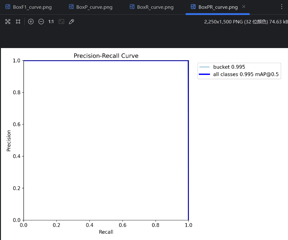288x240 pixels.
Task: Click the Recall axis label
Action: 106,232
